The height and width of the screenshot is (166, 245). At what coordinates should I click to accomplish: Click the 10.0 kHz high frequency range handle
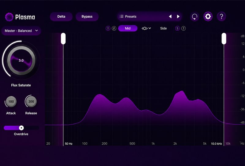click(224, 39)
